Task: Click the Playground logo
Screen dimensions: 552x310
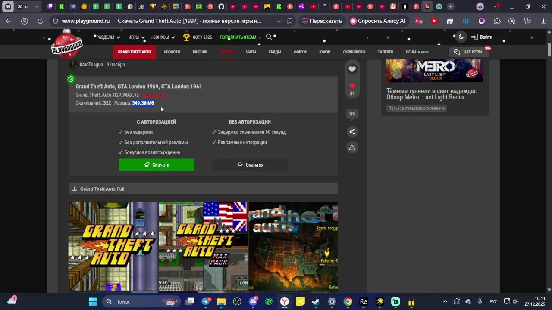Action: coord(67,45)
